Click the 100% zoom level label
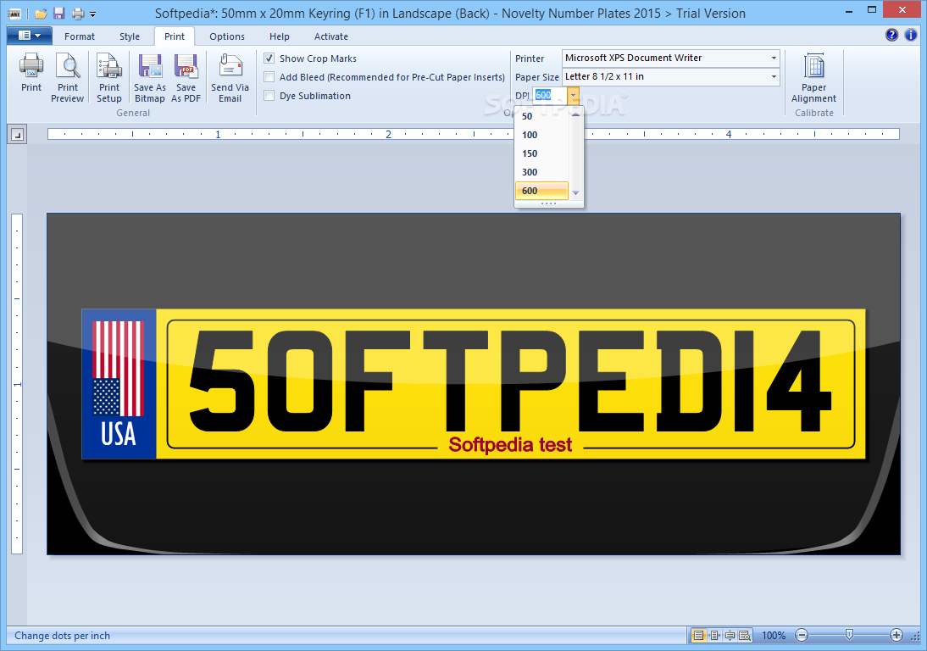927x651 pixels. [x=774, y=636]
